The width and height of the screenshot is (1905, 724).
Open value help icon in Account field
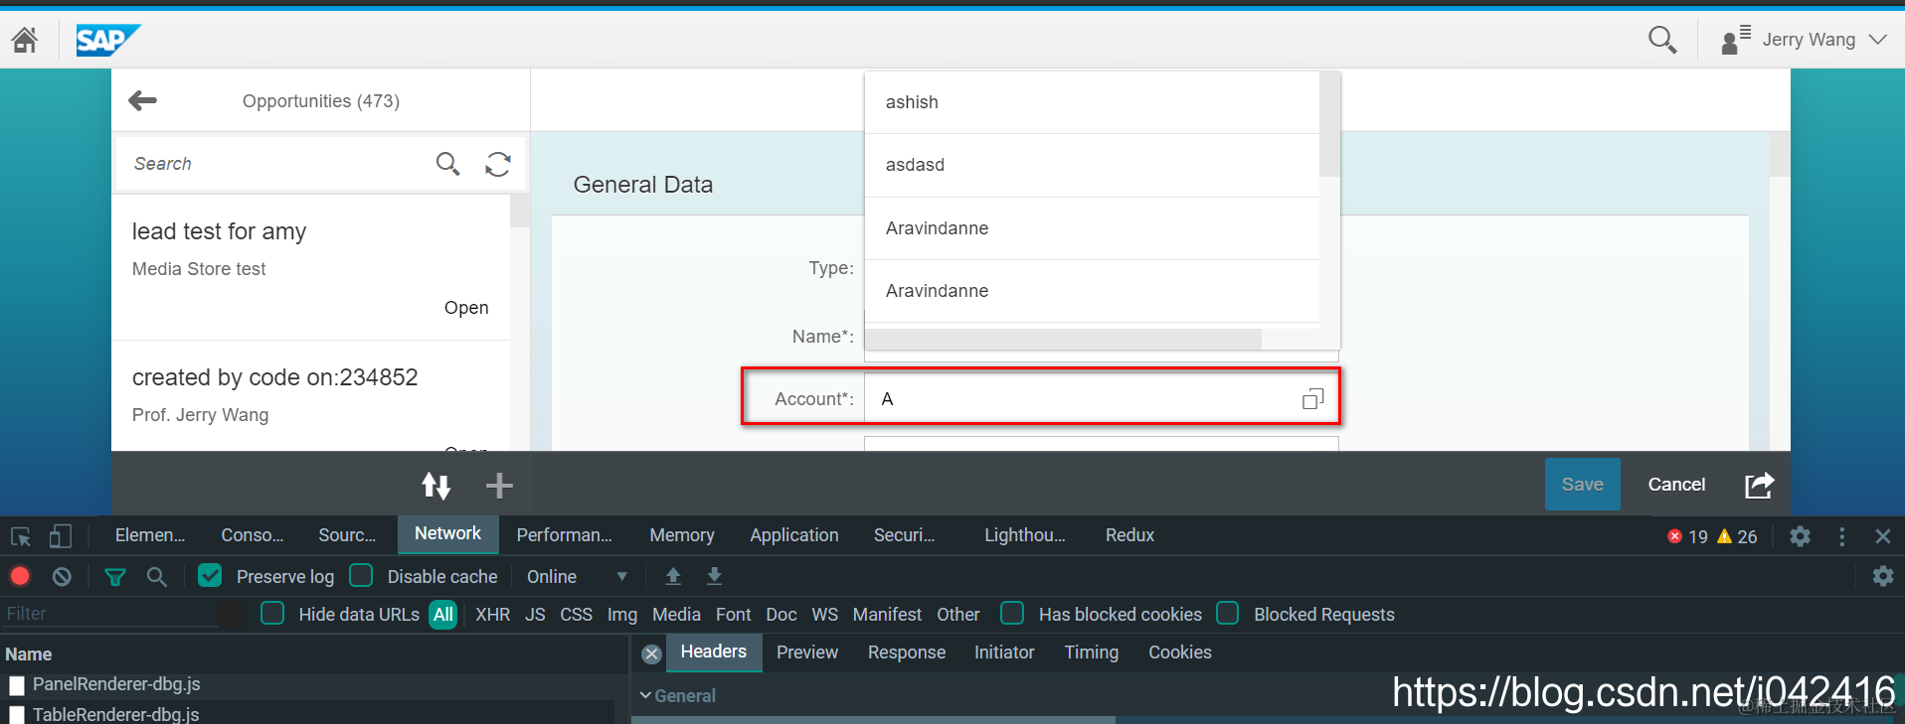[1313, 398]
